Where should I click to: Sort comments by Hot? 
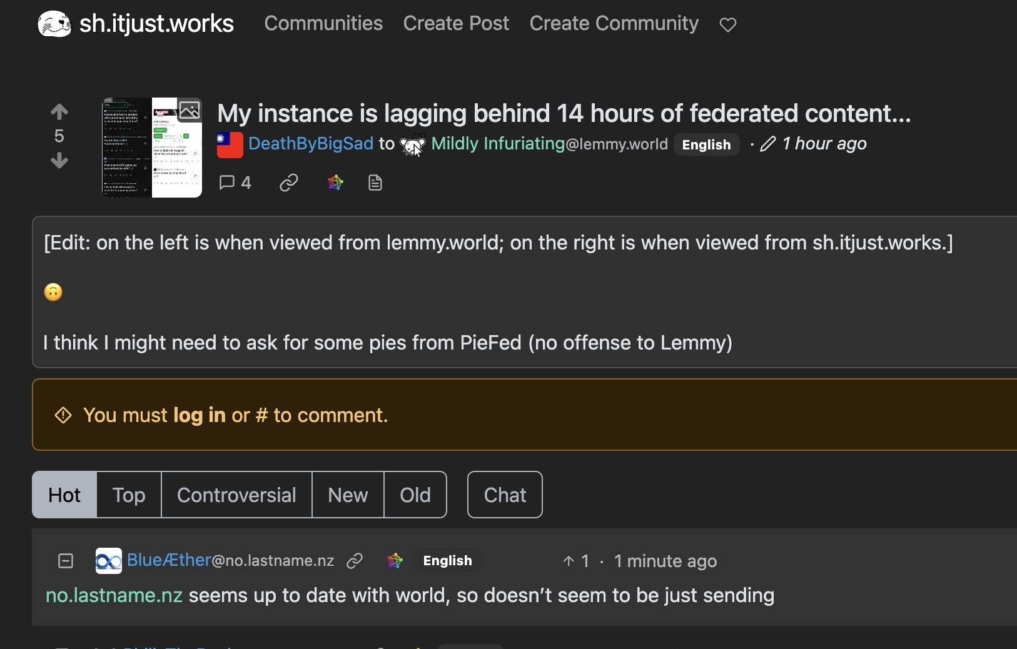pos(64,495)
